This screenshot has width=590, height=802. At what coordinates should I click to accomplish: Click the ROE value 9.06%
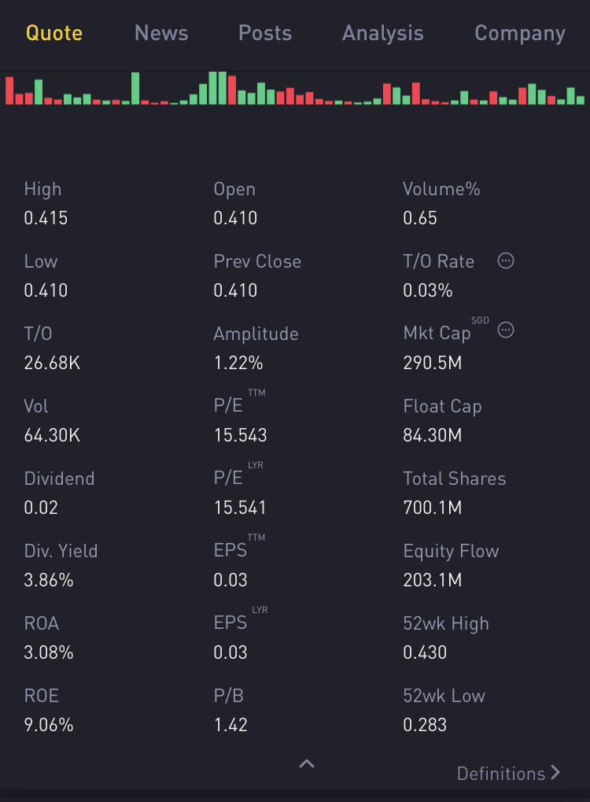point(49,725)
